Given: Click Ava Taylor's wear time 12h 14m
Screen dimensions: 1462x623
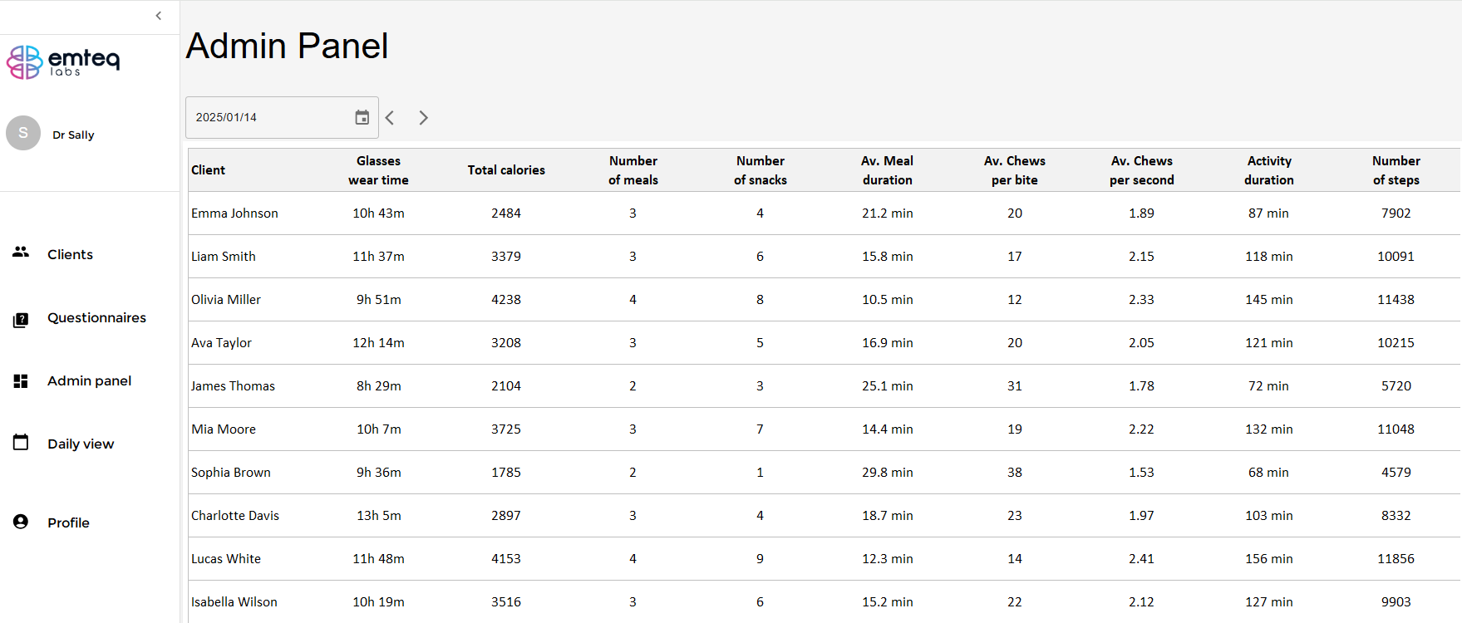Looking at the screenshot, I should (378, 343).
